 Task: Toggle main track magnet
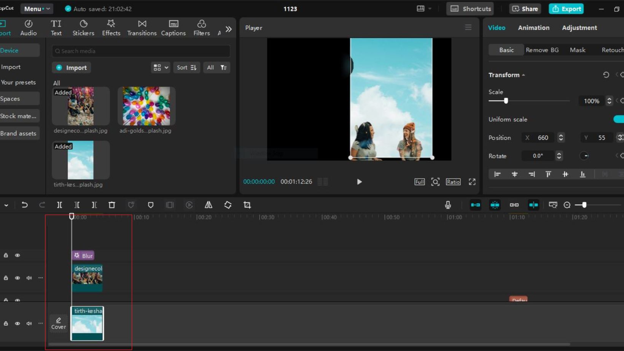476,205
